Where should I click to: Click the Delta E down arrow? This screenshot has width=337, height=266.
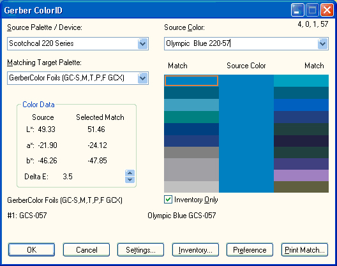(130, 180)
